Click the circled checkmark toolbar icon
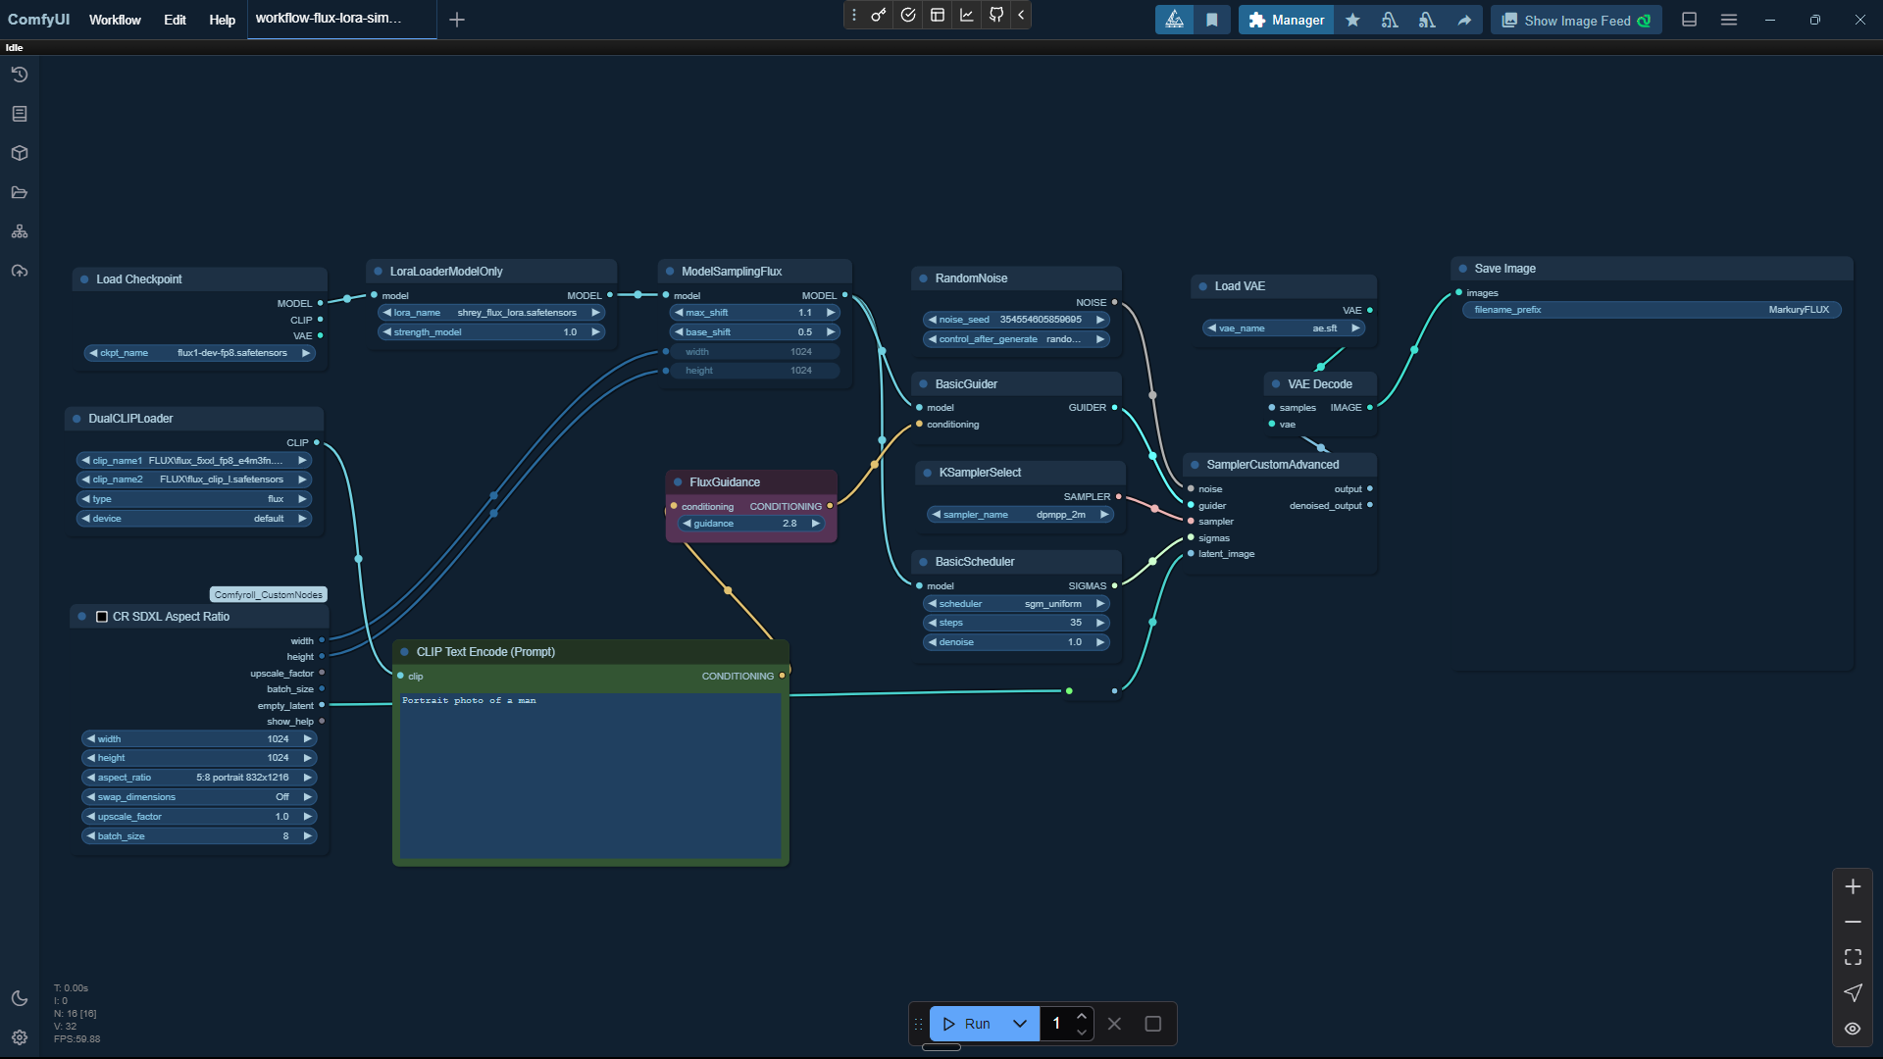The image size is (1883, 1059). tap(908, 15)
